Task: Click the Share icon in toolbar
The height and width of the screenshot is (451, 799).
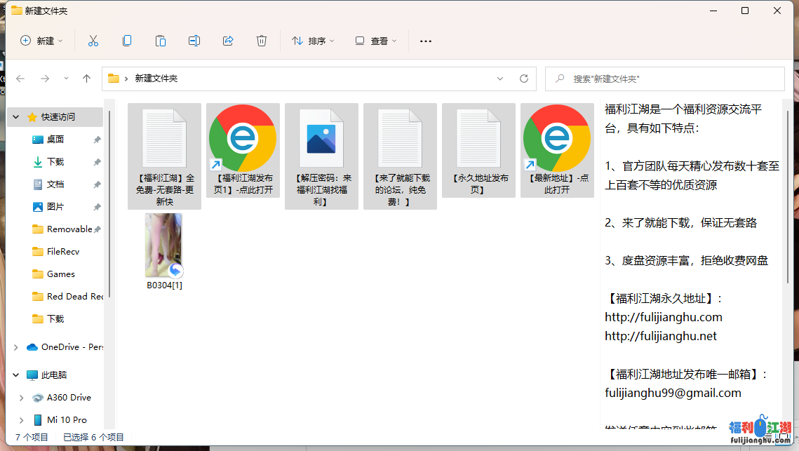Action: 228,41
